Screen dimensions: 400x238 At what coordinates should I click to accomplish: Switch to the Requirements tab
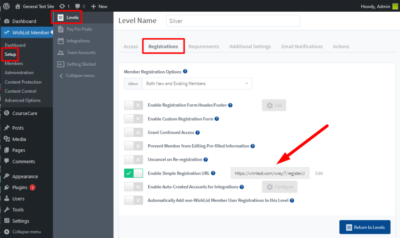click(204, 47)
